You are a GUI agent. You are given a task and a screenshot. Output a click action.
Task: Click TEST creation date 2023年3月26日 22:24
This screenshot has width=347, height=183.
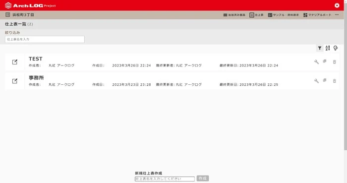(x=131, y=65)
